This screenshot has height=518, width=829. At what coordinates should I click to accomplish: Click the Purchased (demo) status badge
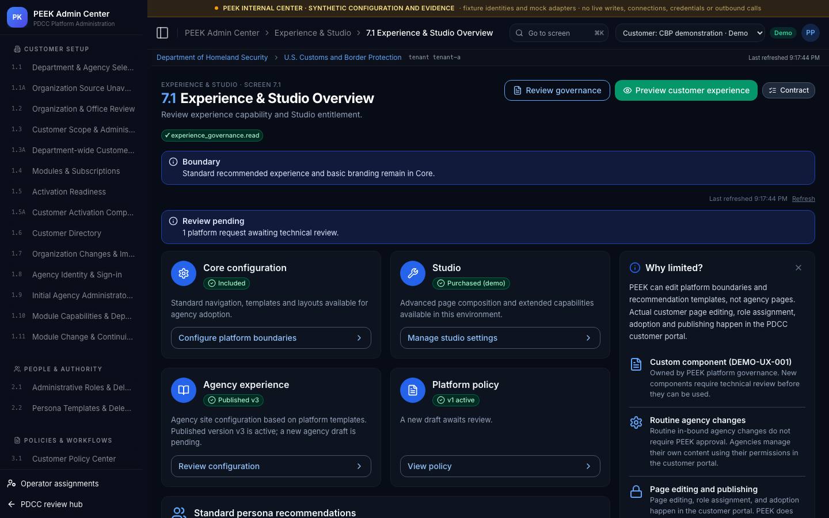tap(471, 283)
